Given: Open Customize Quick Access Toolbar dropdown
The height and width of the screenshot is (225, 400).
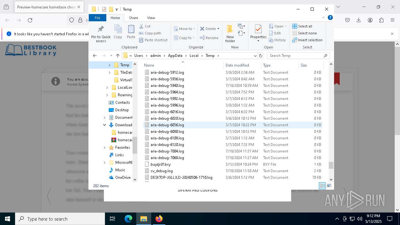Looking at the screenshot, I should tap(117, 9).
